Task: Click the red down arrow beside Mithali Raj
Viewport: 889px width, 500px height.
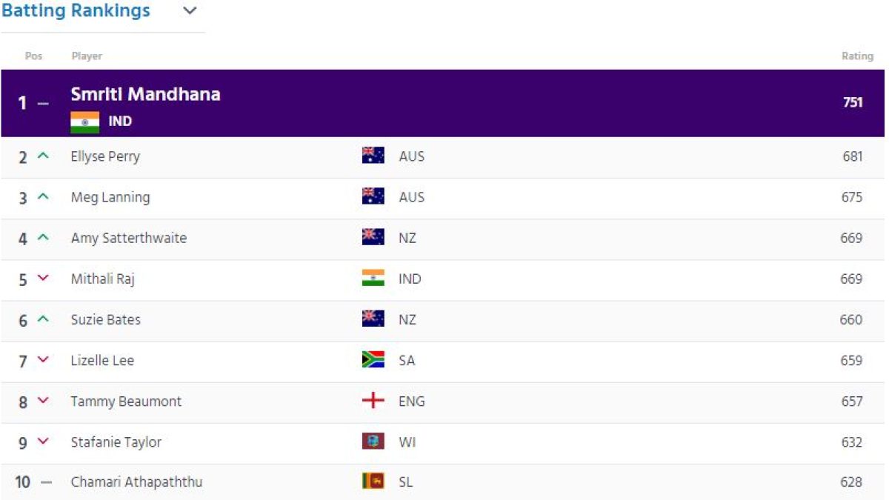Action: tap(43, 279)
